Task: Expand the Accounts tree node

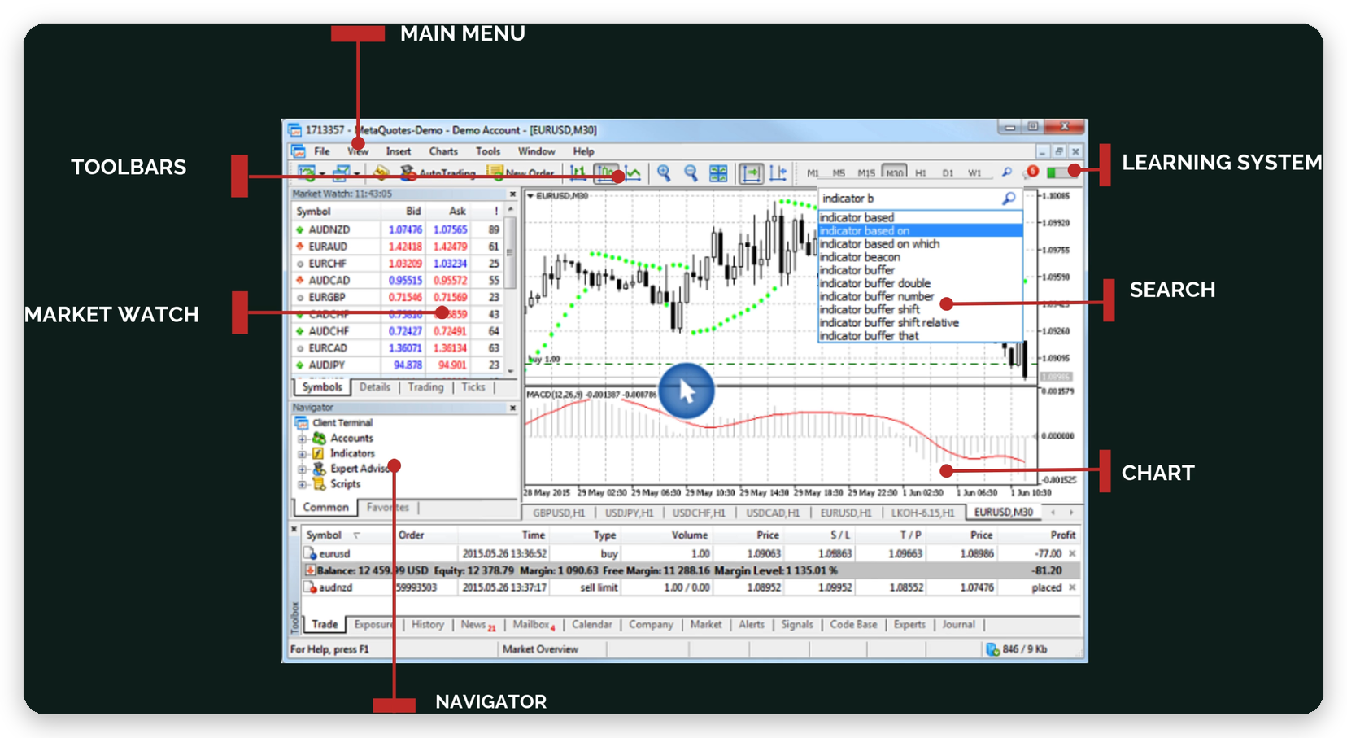Action: pos(302,439)
